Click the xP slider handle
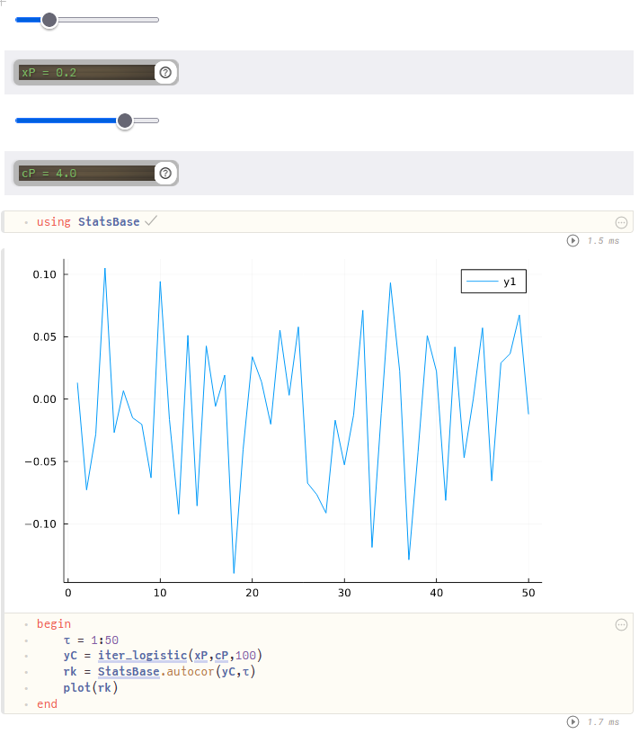The image size is (639, 734). [x=49, y=20]
